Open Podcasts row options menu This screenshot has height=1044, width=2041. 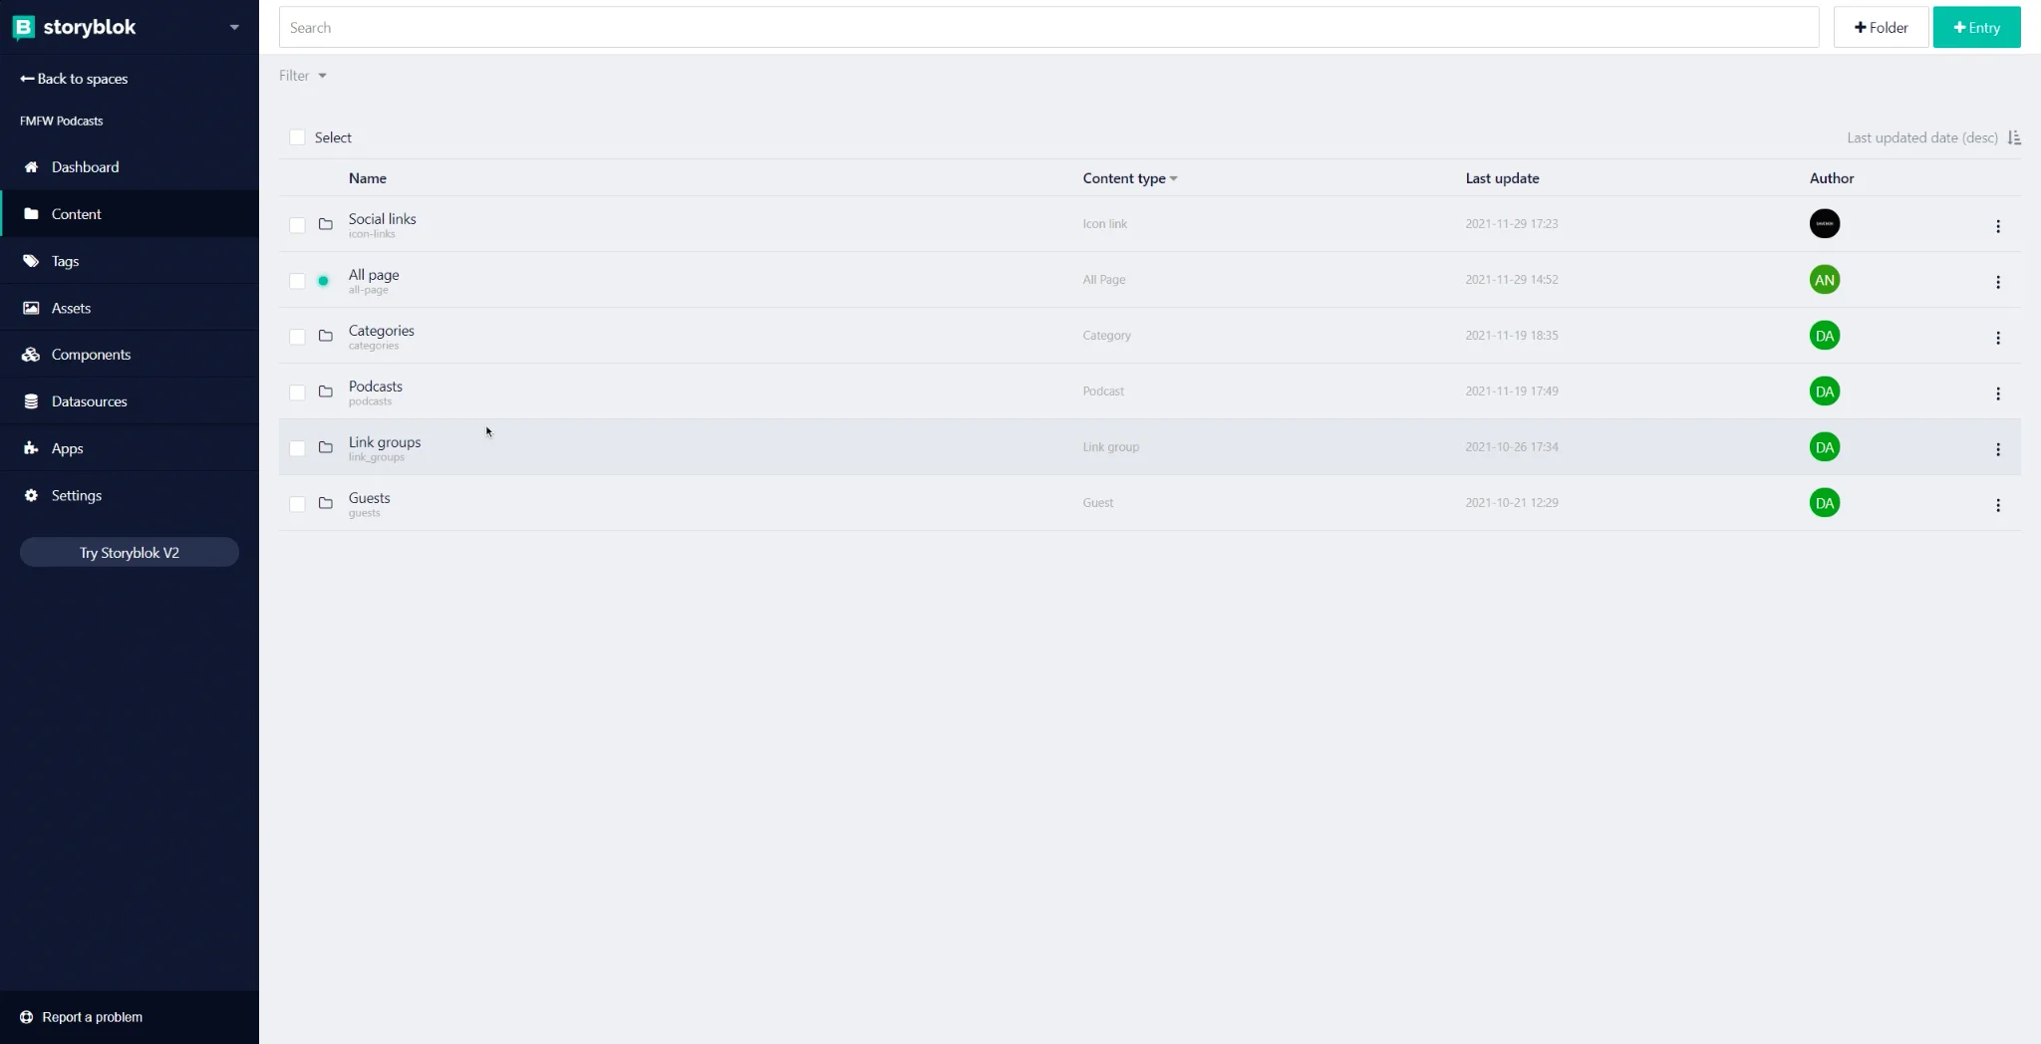tap(1997, 393)
